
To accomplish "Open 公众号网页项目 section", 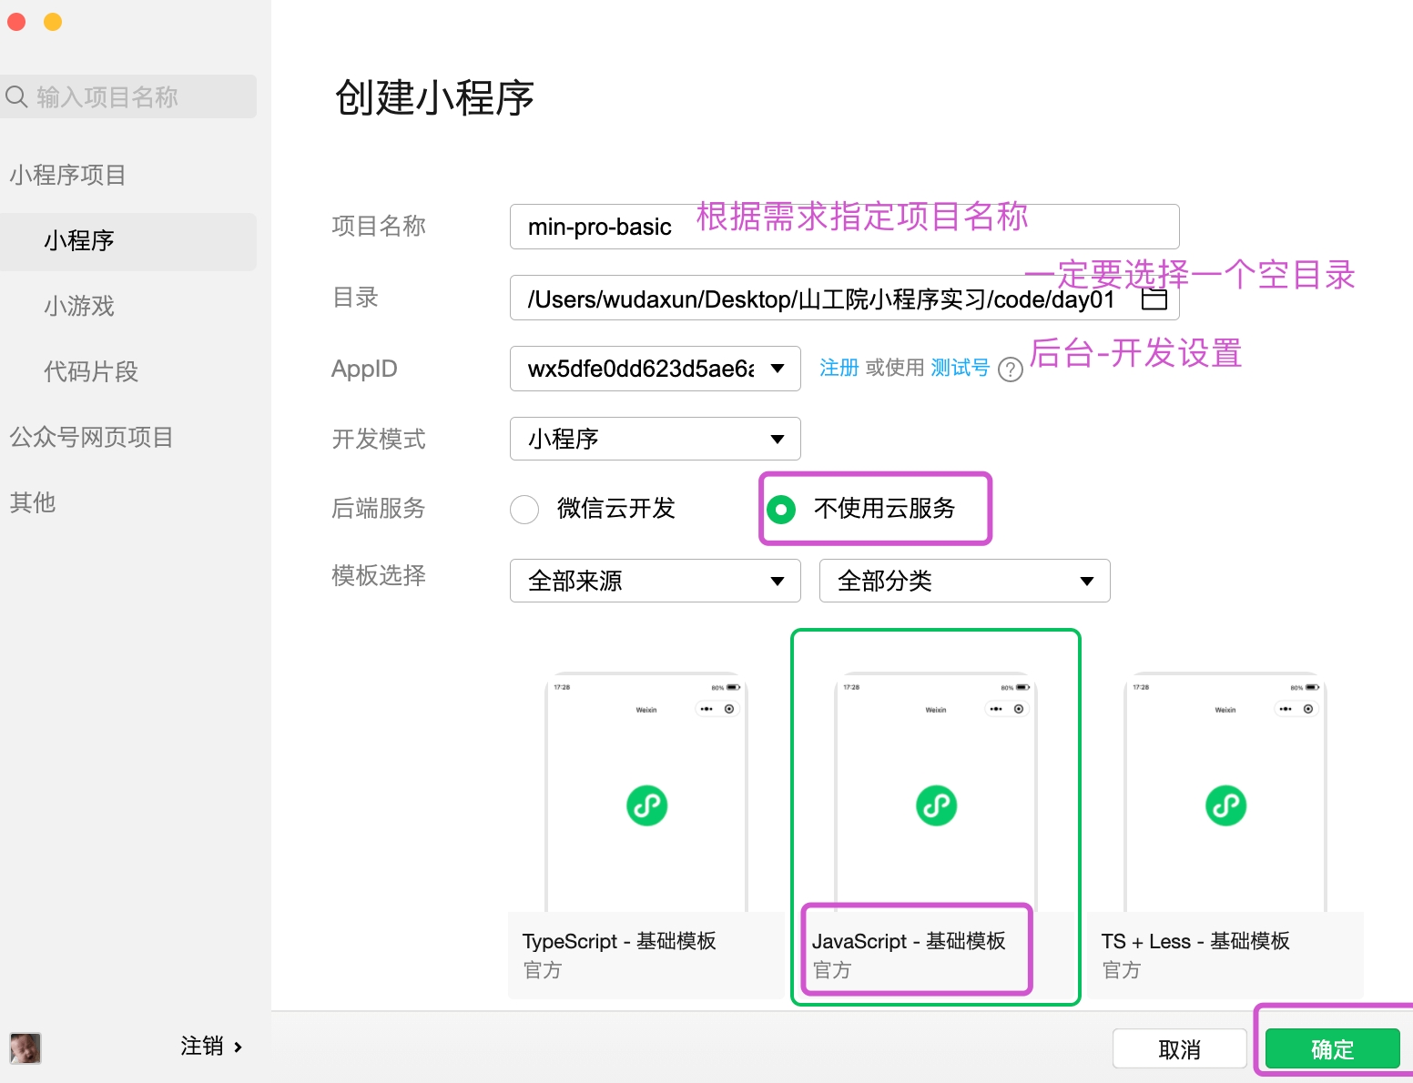I will (x=91, y=438).
